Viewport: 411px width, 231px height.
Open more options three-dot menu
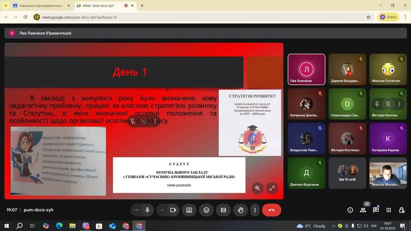coord(255,210)
